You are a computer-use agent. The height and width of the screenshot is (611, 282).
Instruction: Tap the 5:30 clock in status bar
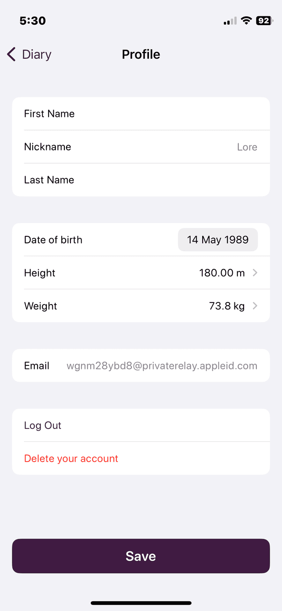(x=33, y=21)
